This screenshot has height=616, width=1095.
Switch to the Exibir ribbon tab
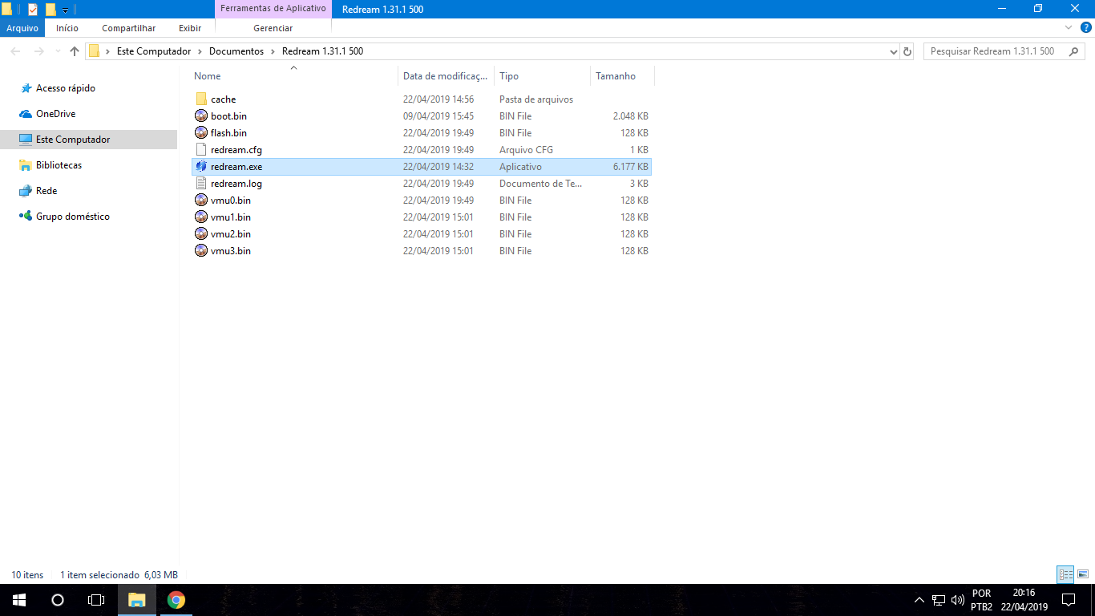pyautogui.click(x=190, y=28)
